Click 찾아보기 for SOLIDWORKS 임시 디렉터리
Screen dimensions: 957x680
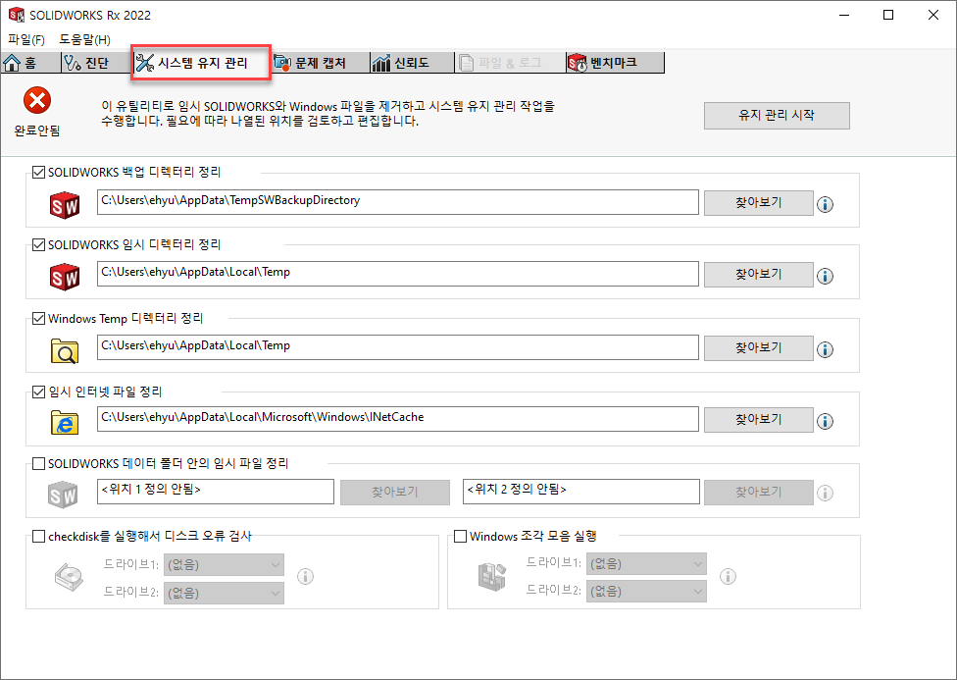pos(759,275)
